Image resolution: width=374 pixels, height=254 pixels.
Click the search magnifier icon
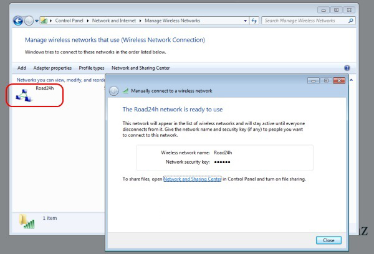pos(350,21)
